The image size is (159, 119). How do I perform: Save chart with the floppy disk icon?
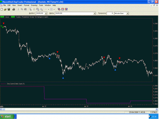(9, 9)
